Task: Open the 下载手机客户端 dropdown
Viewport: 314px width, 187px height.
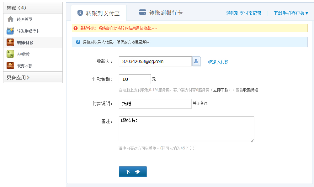Action: (291, 13)
